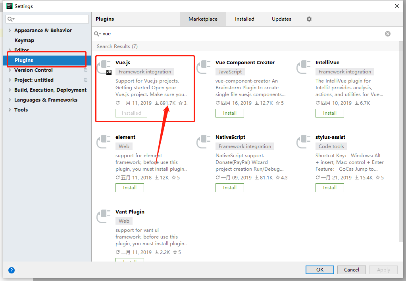Click Framework integration tag under NativeScript

[245, 146]
